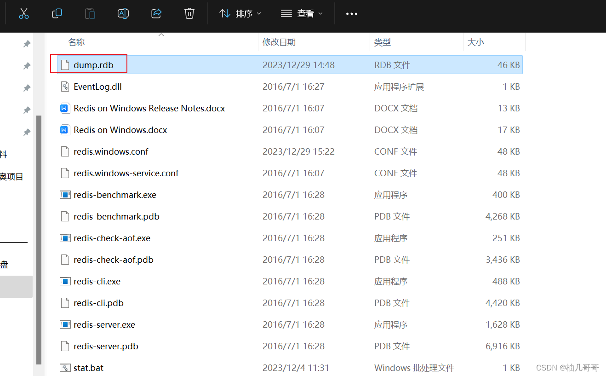Select the redis.windows.conf file name
Viewport: 606px width, 376px height.
click(111, 151)
